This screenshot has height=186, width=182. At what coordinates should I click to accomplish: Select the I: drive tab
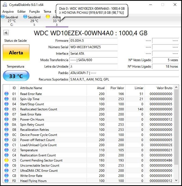pos(34,21)
